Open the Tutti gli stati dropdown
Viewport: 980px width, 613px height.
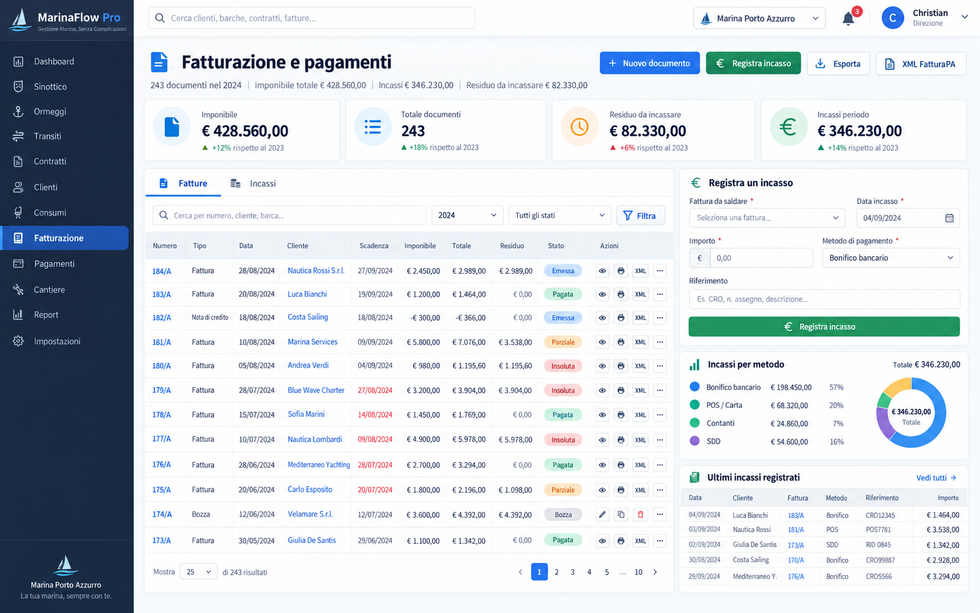559,215
